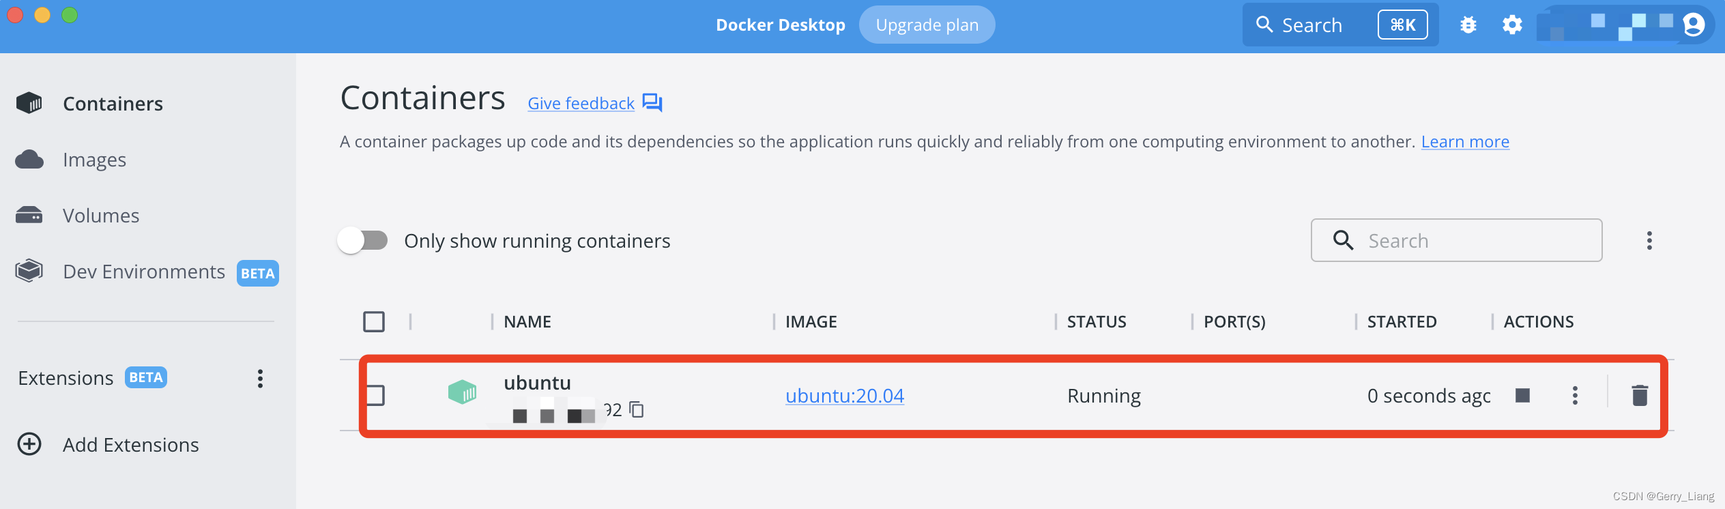Open the Containers sidebar section
The width and height of the screenshot is (1725, 509).
point(113,104)
